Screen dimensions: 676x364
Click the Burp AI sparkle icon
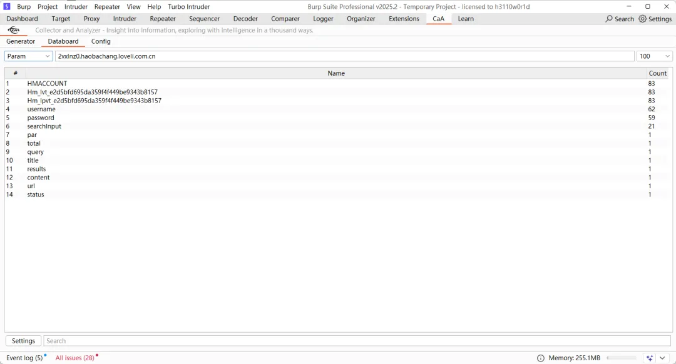click(x=650, y=358)
